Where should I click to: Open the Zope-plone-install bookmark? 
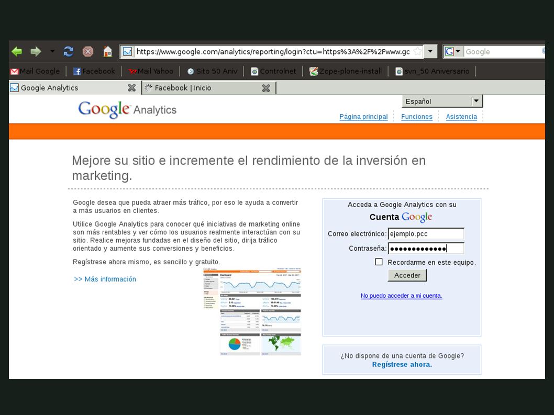coord(346,71)
